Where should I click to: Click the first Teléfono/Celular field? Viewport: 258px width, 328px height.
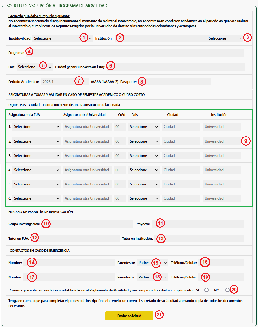click(221, 263)
